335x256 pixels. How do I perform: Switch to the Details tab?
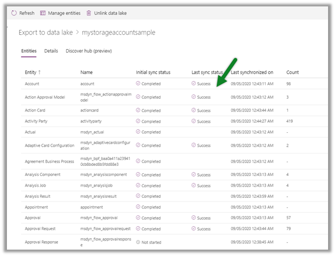pos(51,51)
